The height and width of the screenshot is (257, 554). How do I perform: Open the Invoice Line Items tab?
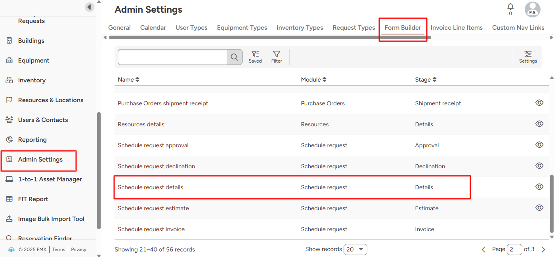point(457,28)
